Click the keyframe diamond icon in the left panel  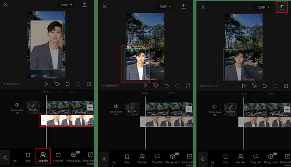point(57,83)
